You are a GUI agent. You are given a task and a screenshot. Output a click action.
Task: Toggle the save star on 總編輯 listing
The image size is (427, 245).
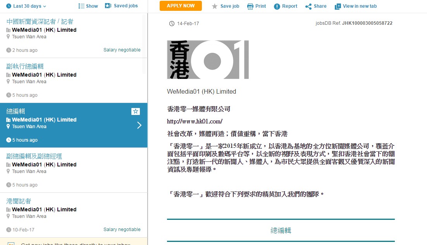pos(136,111)
